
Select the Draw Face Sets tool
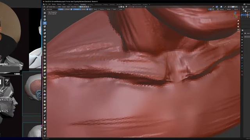(x=45, y=105)
